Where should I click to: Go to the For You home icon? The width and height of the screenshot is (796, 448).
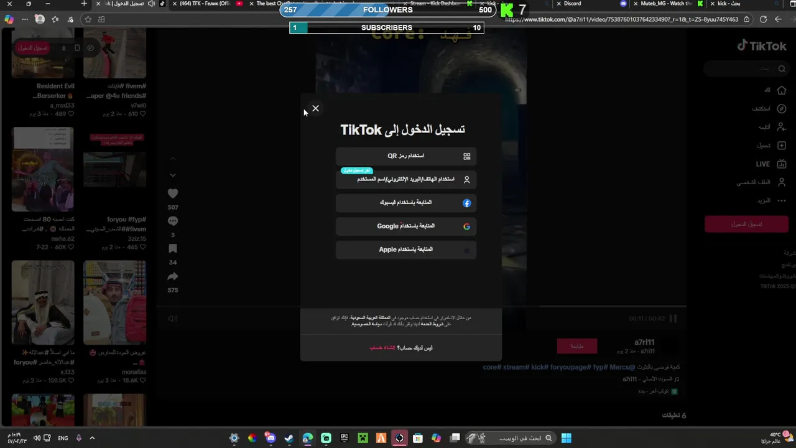[782, 90]
